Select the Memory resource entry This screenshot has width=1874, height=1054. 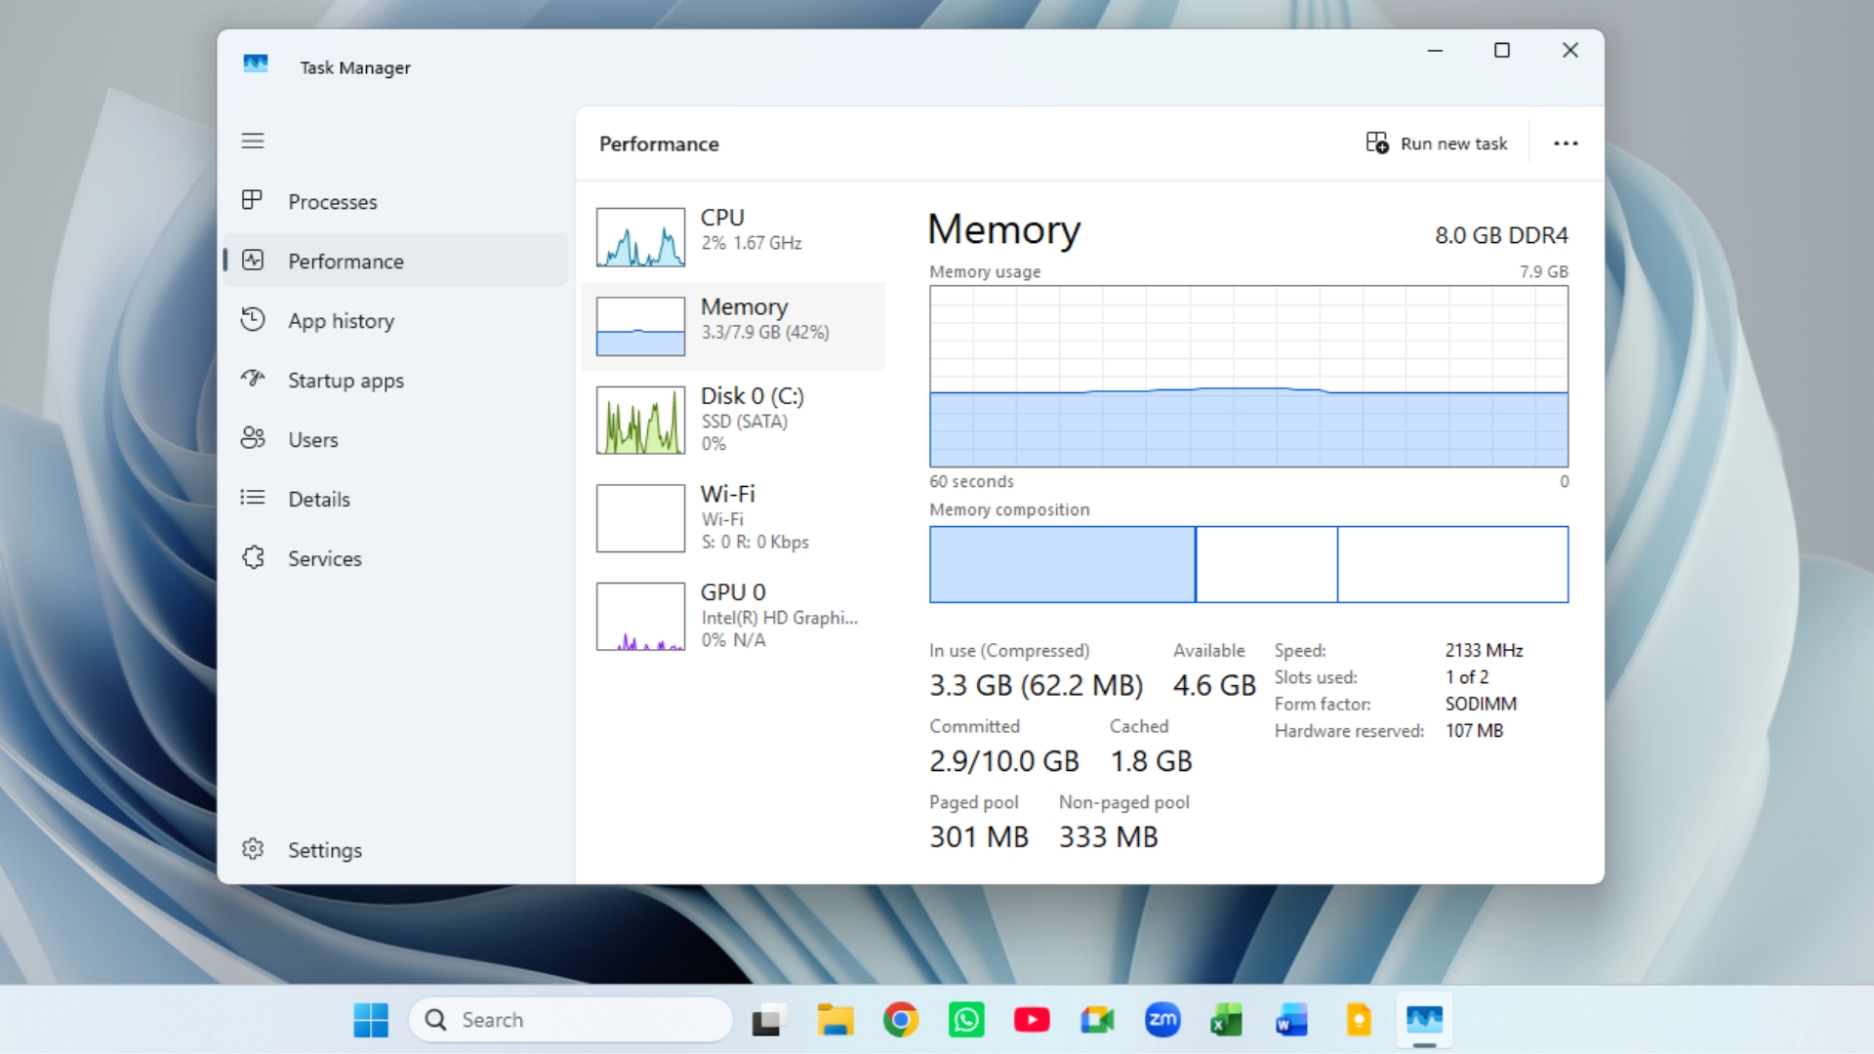pyautogui.click(x=733, y=326)
